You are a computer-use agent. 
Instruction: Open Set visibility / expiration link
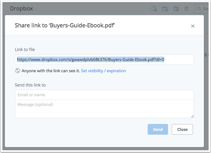103,71
